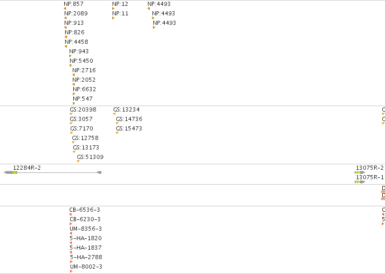385x274 pixels.
Task: Click the NP:12 marker arrow
Action: point(113,9)
